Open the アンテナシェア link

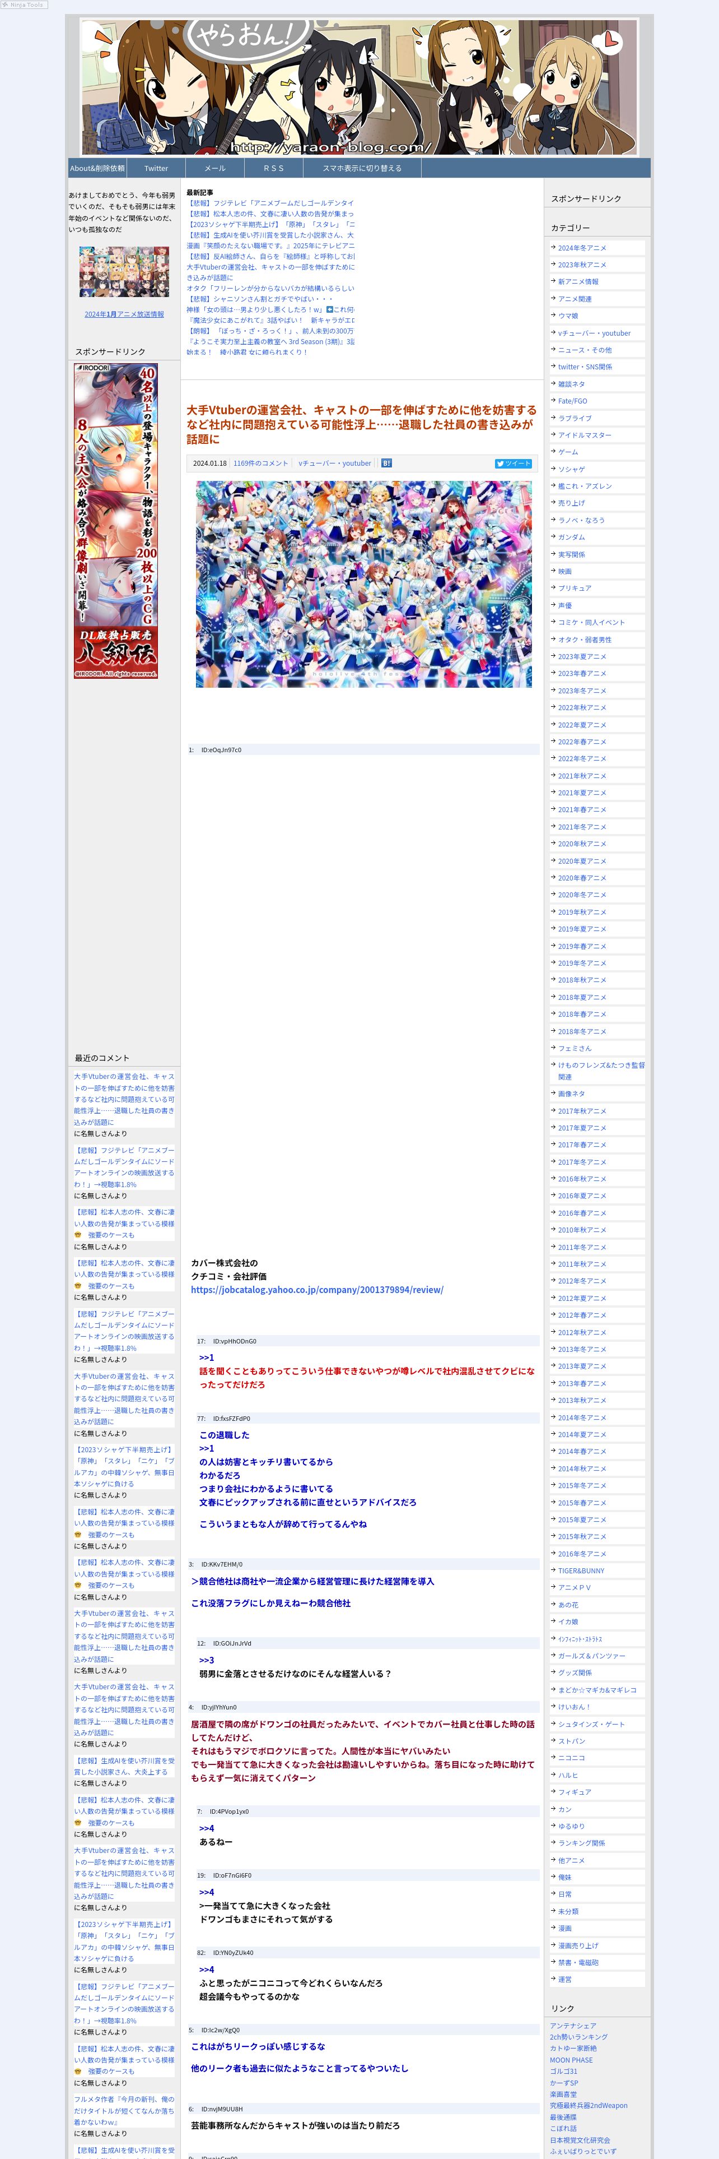tap(573, 2025)
